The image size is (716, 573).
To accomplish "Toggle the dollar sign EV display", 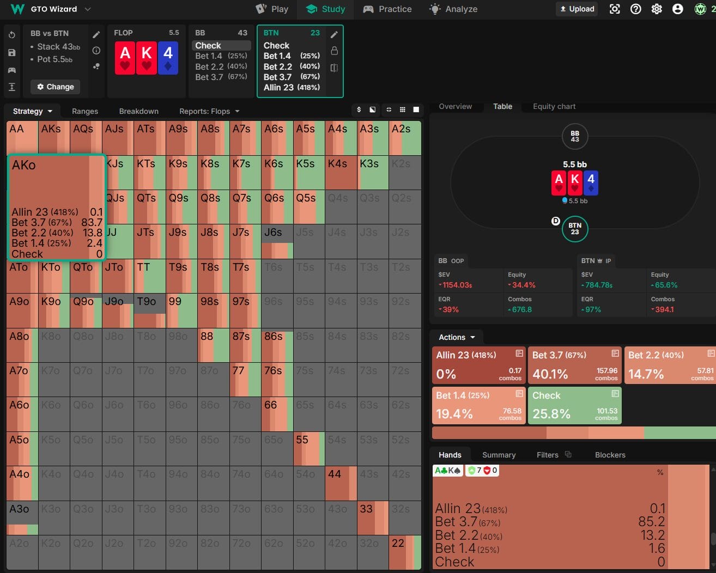I will 359,109.
